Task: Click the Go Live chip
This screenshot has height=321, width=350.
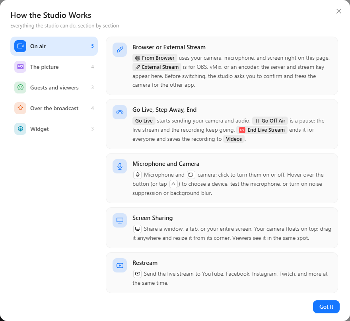Action: pos(144,121)
